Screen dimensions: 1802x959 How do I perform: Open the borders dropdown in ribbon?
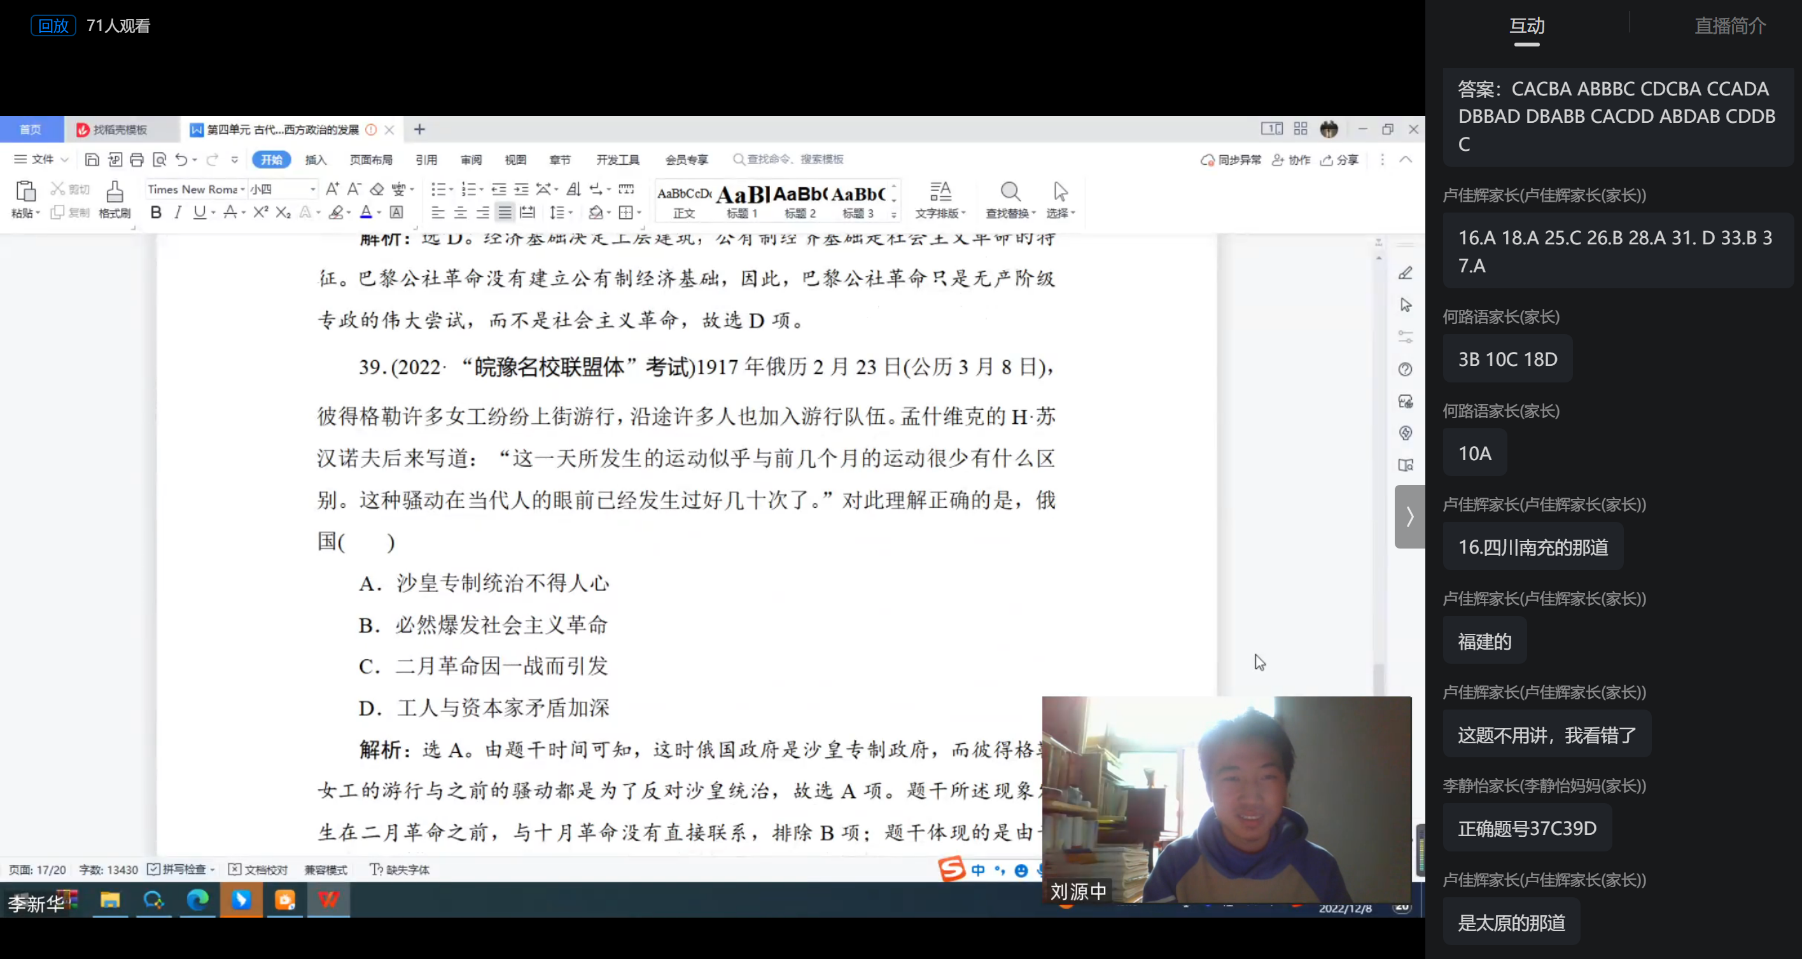point(639,213)
